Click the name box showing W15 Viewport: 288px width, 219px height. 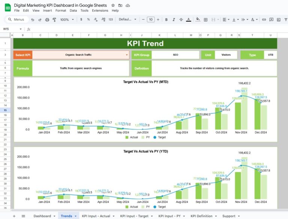coord(12,29)
